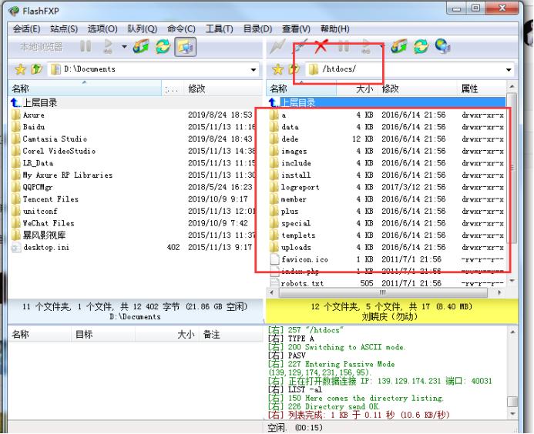
Task: Select the Tencent Files folder
Action: (x=50, y=199)
